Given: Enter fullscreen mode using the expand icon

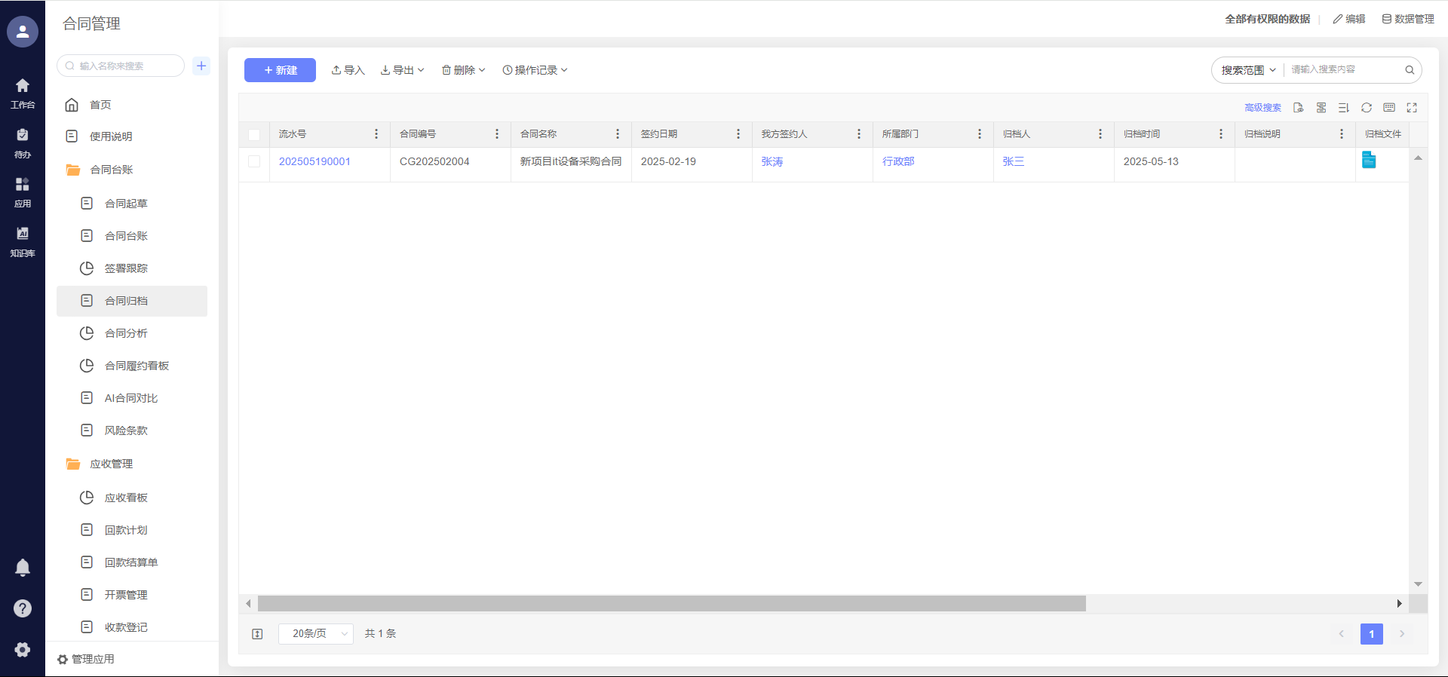Looking at the screenshot, I should pyautogui.click(x=1412, y=108).
